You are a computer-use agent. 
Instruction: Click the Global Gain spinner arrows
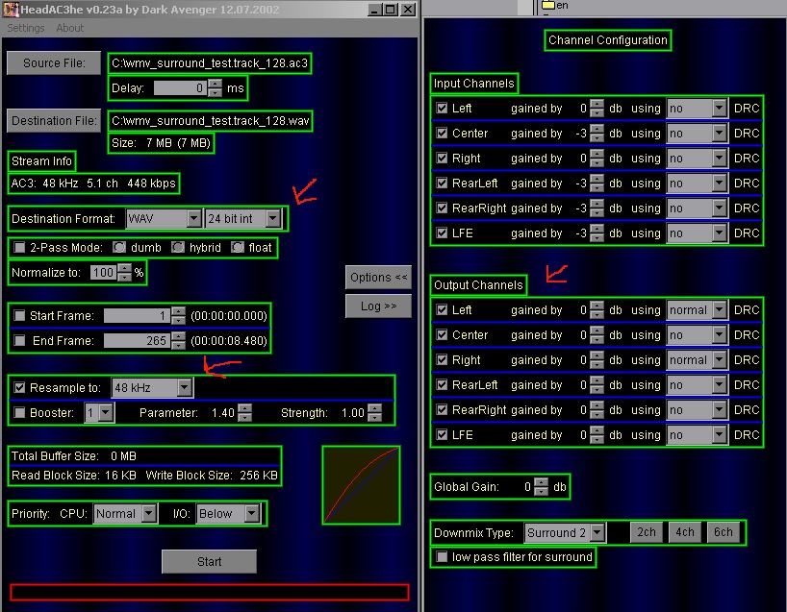pyautogui.click(x=543, y=487)
